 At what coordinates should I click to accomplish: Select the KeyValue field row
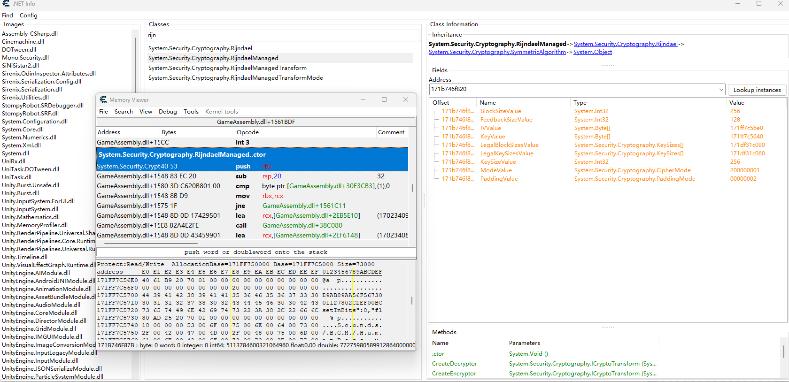pyautogui.click(x=493, y=137)
